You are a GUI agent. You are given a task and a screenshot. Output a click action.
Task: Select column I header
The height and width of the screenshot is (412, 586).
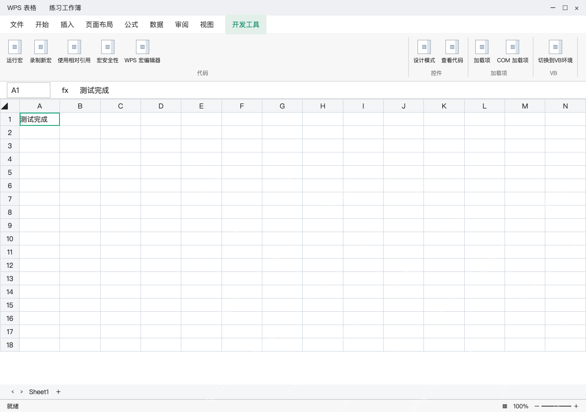pyautogui.click(x=363, y=106)
